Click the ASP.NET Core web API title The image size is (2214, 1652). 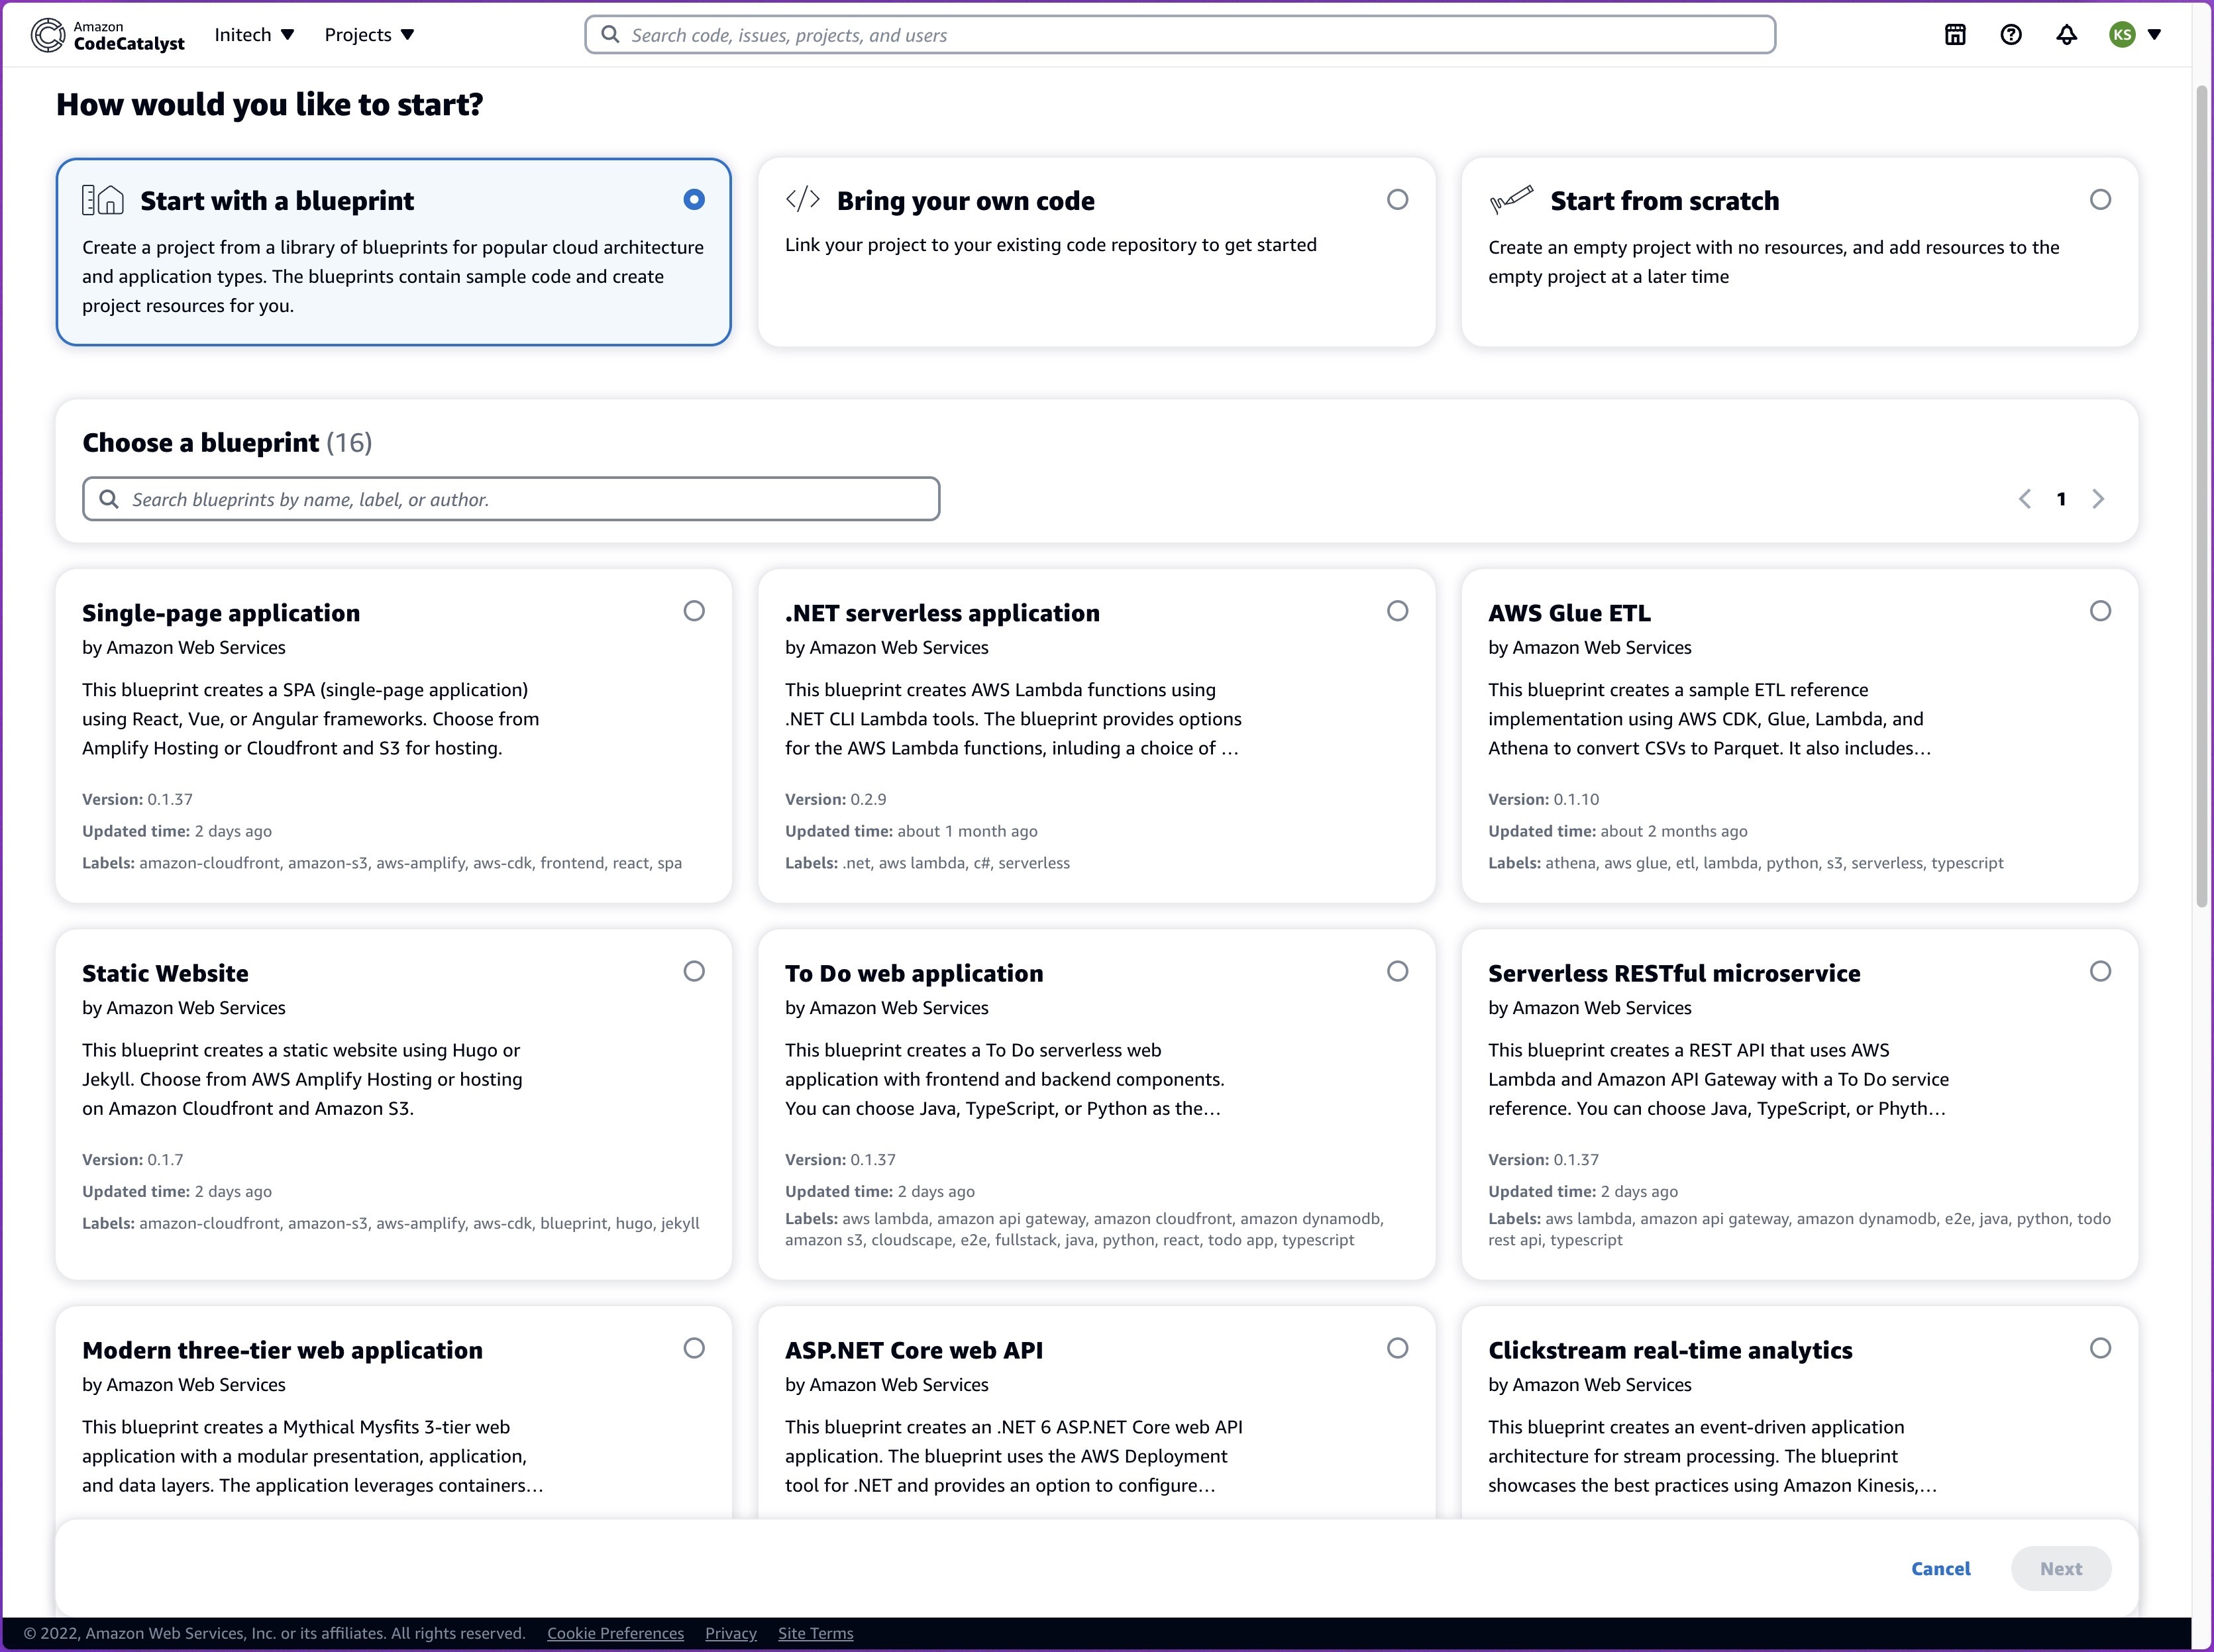pyautogui.click(x=914, y=1350)
